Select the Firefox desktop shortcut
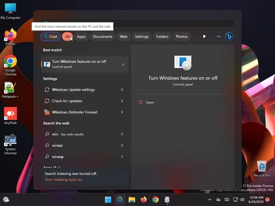The width and height of the screenshot is (275, 206). [x=10, y=37]
